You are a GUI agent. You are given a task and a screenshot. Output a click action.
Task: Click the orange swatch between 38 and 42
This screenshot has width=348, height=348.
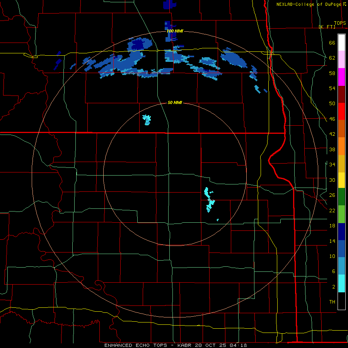tap(341, 146)
